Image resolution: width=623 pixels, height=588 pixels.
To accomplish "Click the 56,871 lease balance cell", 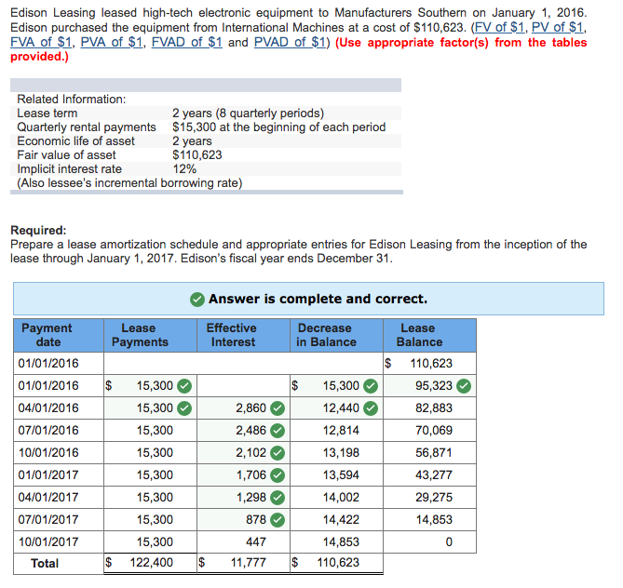I will click(x=430, y=452).
